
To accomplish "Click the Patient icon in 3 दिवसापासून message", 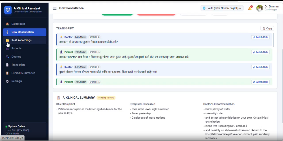I will click(x=61, y=52).
